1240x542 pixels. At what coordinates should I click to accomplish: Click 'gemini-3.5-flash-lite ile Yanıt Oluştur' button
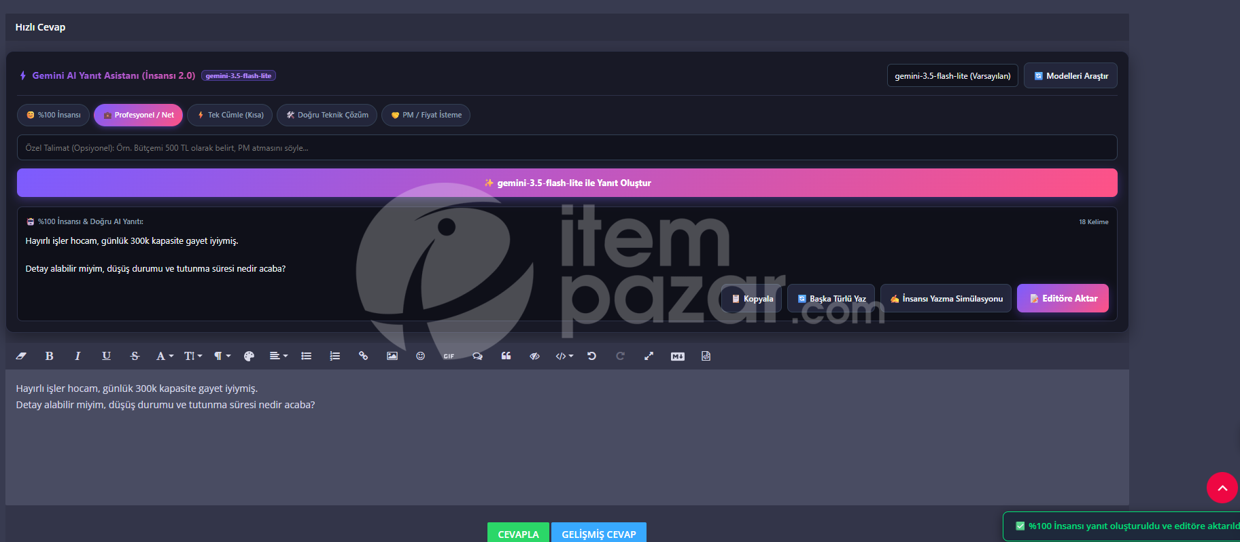tap(567, 183)
